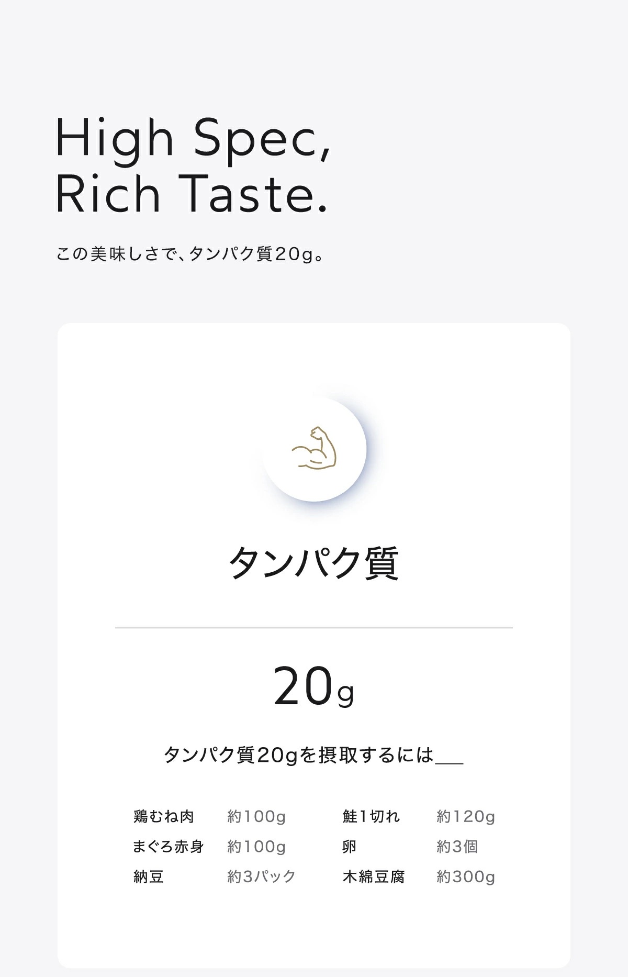This screenshot has width=628, height=977.
Task: Click the "約120g" amount text
Action: tap(466, 816)
